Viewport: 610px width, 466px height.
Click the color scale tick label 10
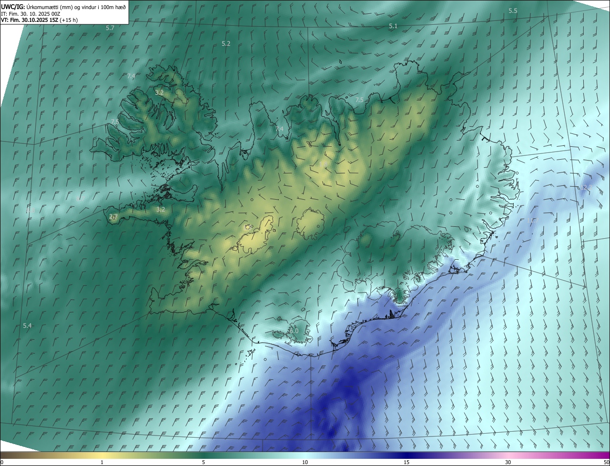tap(305, 463)
